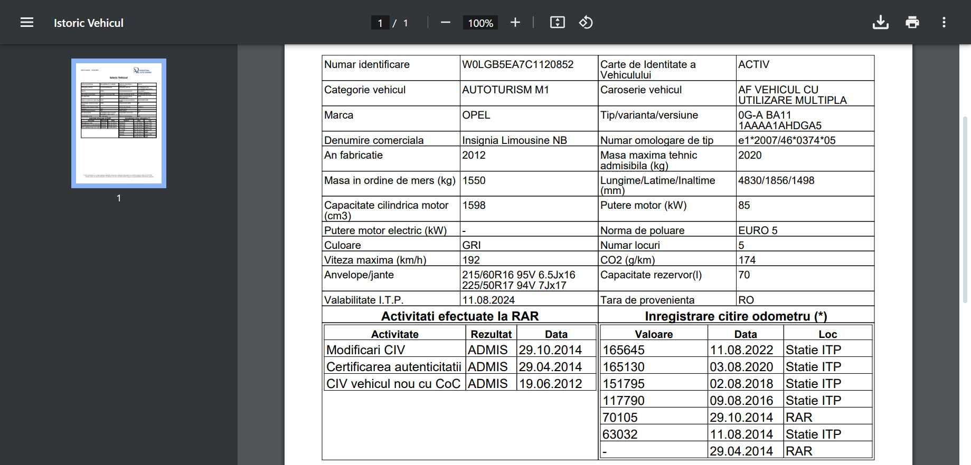The height and width of the screenshot is (465, 971).
Task: Click the Capacitate rezervor value 70
Action: [x=744, y=275]
